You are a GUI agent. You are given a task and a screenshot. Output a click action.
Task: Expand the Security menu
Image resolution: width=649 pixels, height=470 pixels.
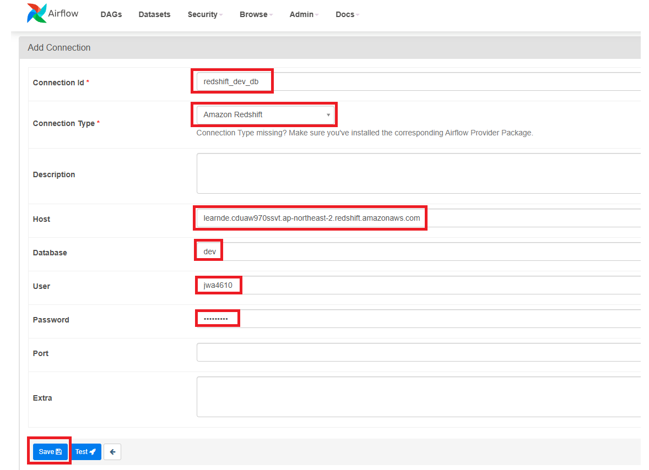[x=205, y=14]
